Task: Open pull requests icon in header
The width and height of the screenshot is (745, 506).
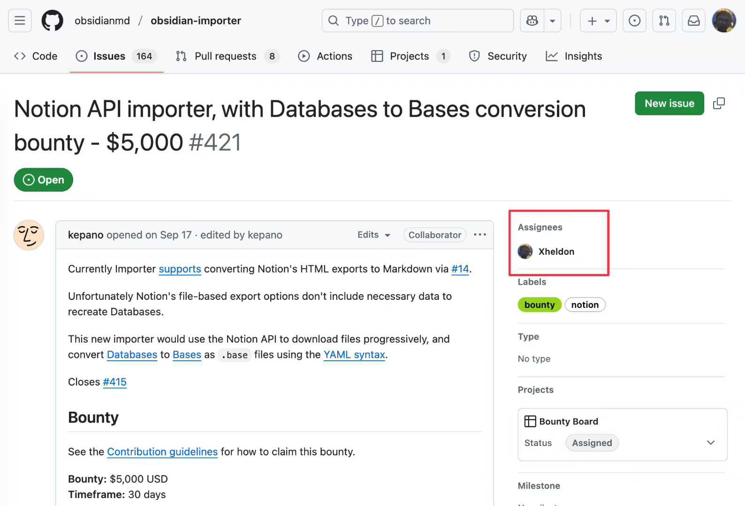Action: (x=664, y=21)
